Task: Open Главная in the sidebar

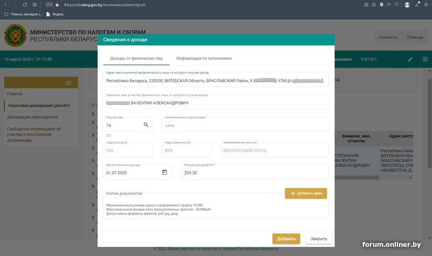Action: tap(41, 93)
